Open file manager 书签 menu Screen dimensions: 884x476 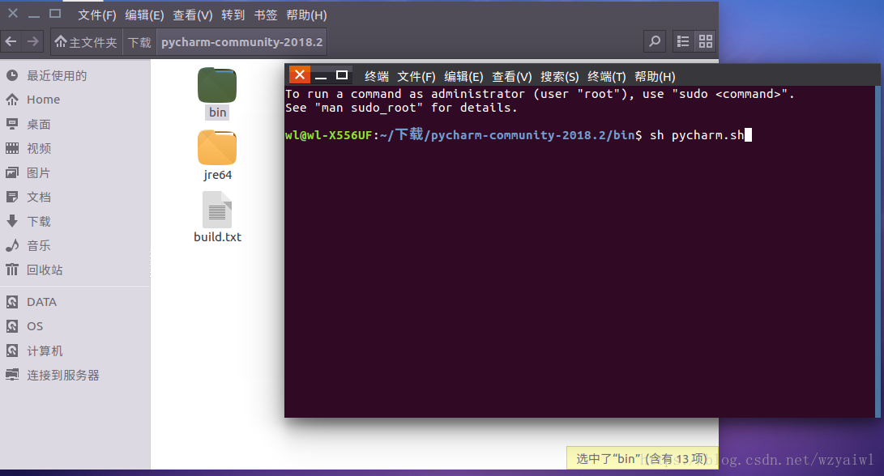click(266, 15)
